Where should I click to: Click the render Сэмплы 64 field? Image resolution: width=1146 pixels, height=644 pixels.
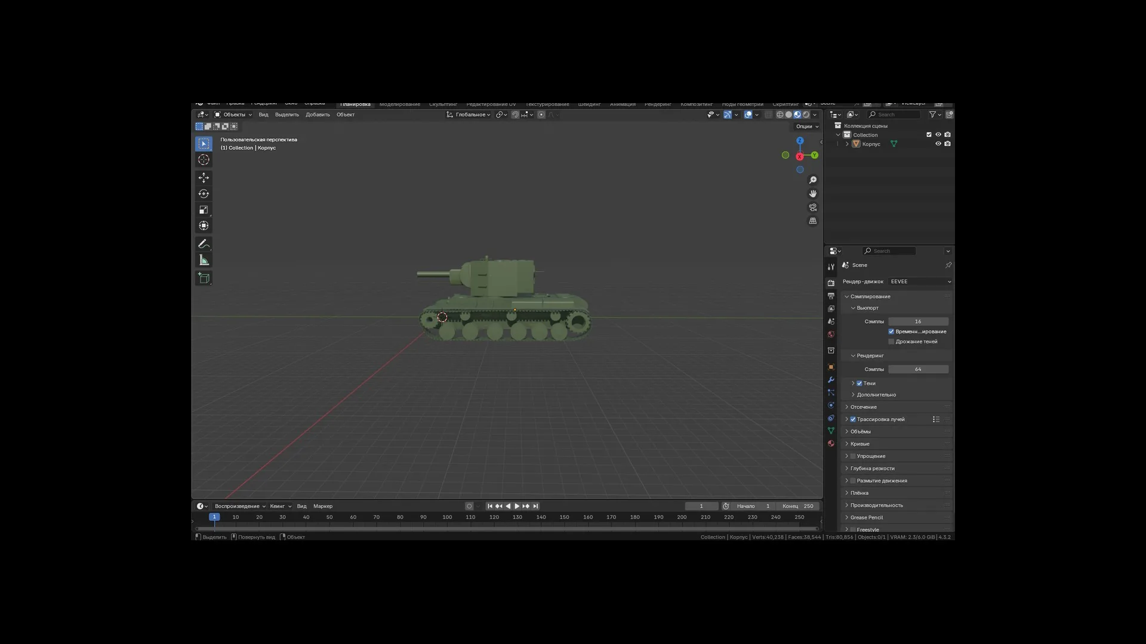pos(917,369)
